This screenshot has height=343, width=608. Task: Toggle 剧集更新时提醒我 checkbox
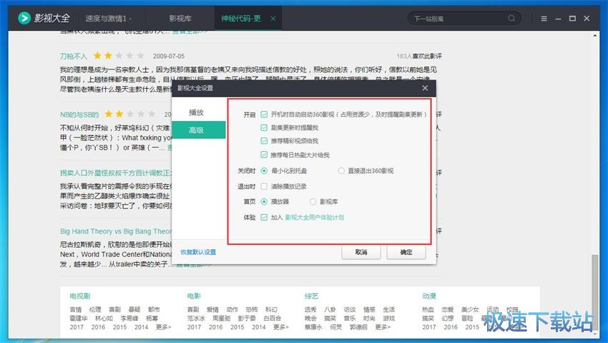click(264, 127)
